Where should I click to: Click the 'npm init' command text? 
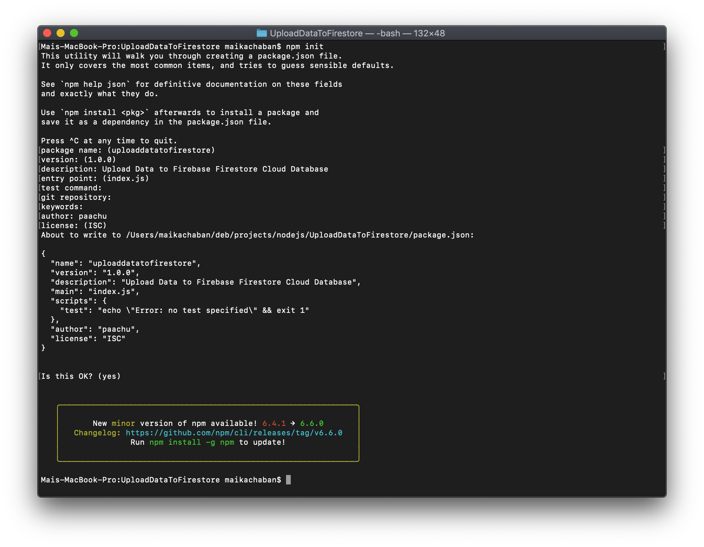[x=305, y=47]
